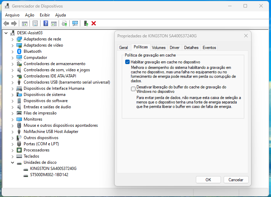271x197 pixels.
Task: Expand Dispositivos de sistema node
Action: tap(12, 95)
